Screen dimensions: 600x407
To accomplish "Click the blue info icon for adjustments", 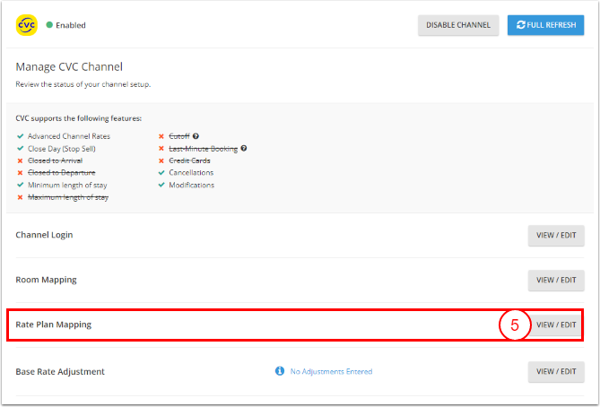I will click(x=280, y=371).
